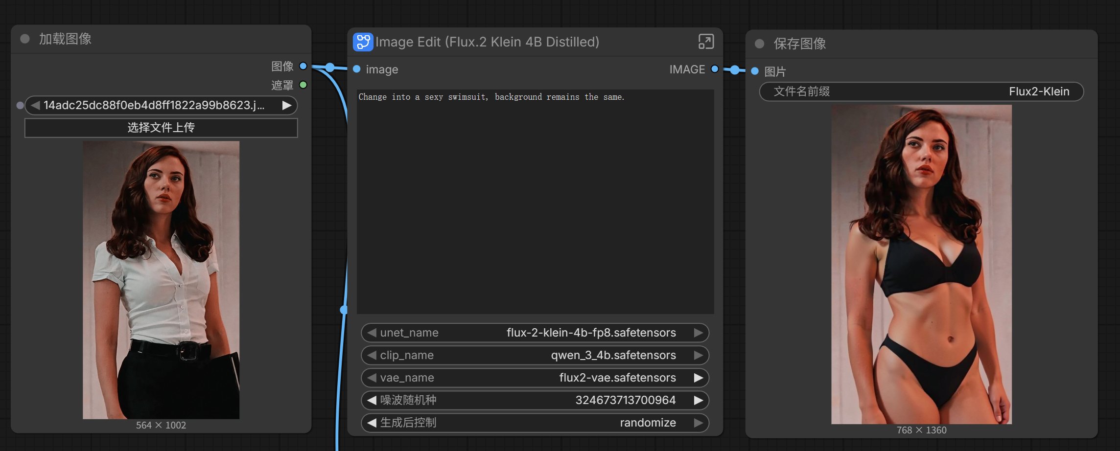This screenshot has height=451, width=1120.
Task: Toggle collapse dot on 加载图像 node
Action: tap(25, 39)
